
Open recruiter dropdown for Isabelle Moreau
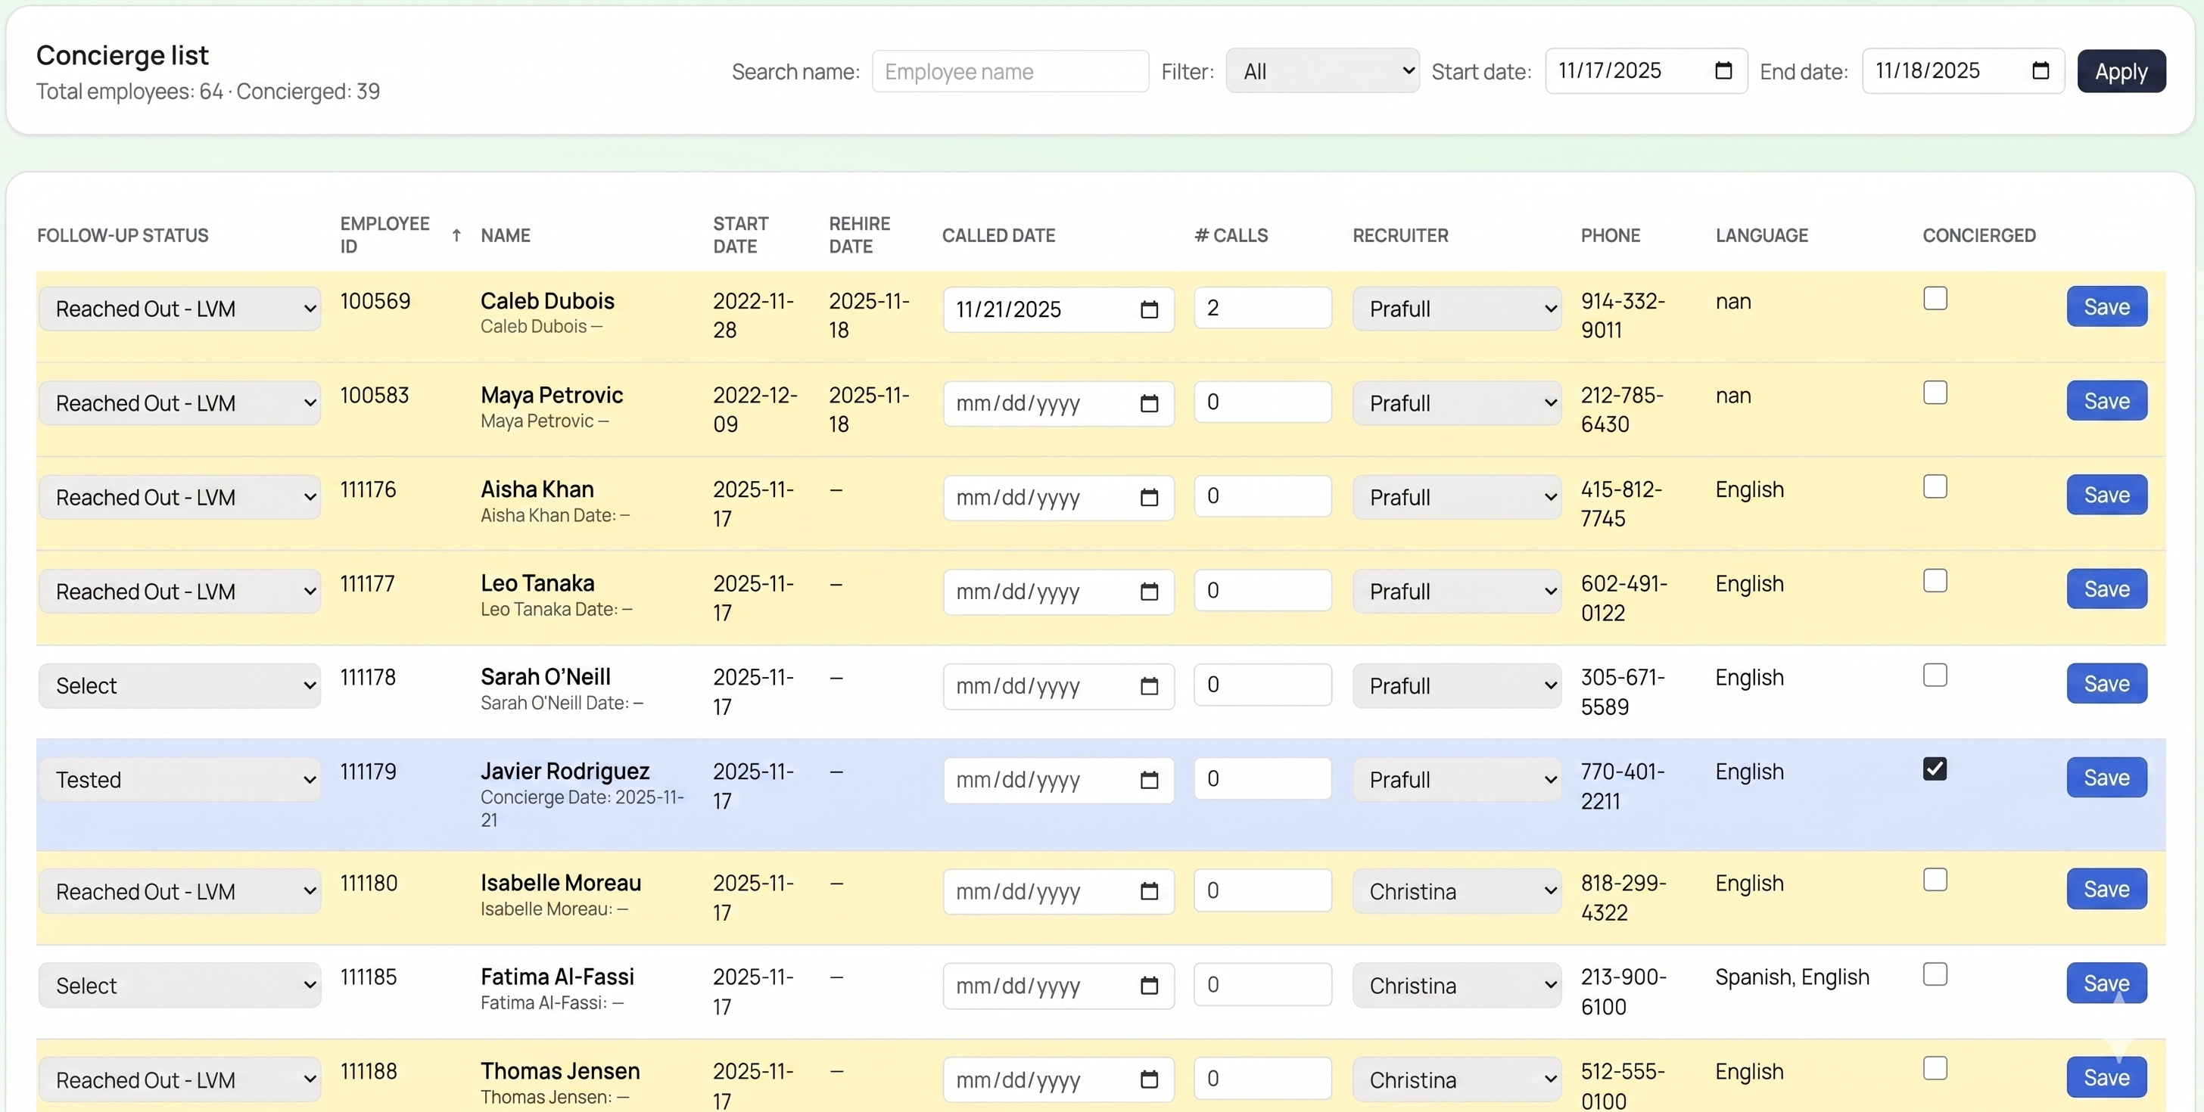click(1457, 891)
